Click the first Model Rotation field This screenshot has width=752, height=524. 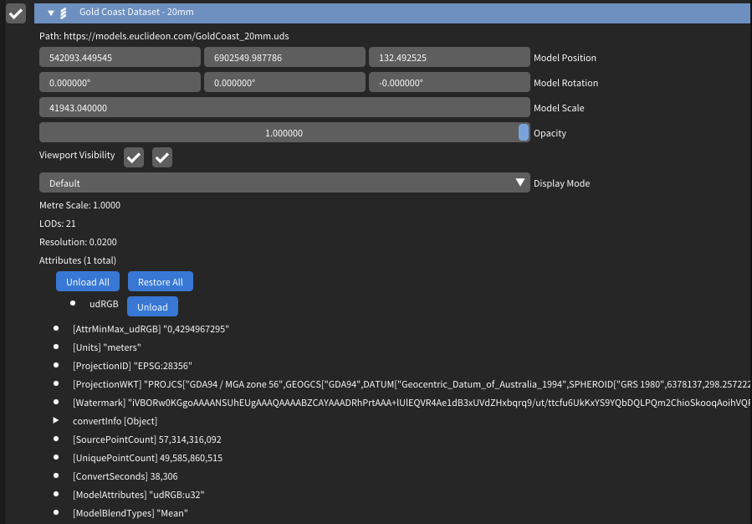coord(120,83)
